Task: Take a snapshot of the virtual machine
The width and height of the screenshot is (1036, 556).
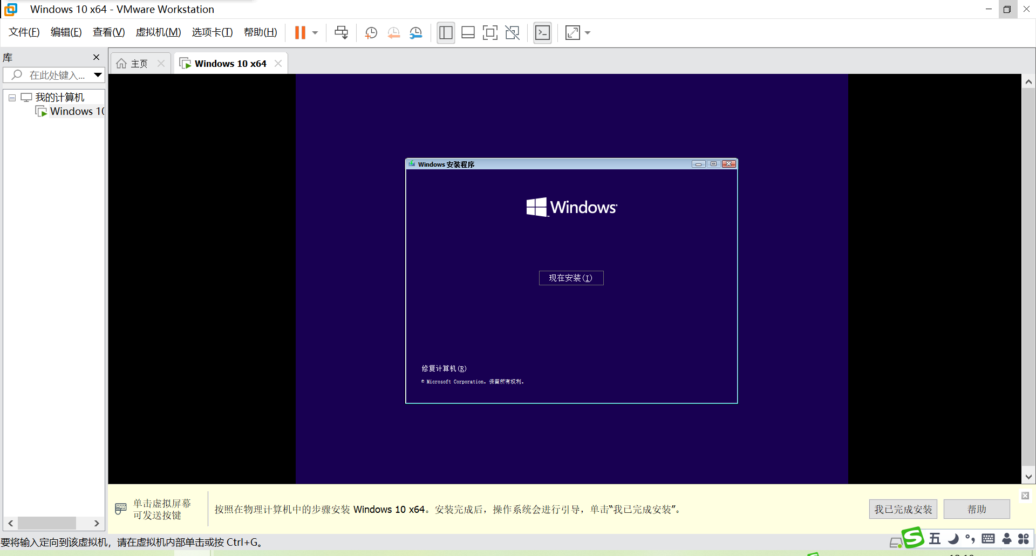Action: point(371,33)
